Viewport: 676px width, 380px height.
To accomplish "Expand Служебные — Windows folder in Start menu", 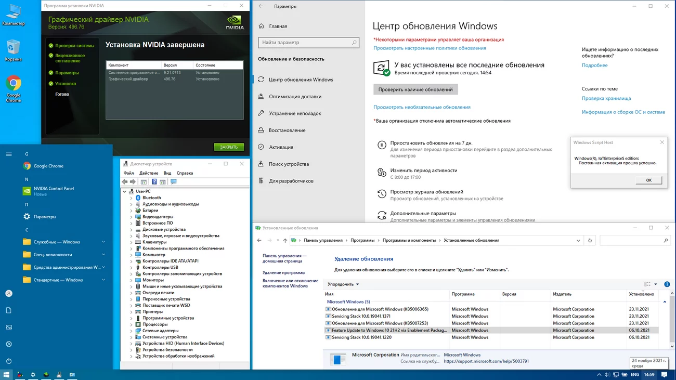I will pos(64,242).
